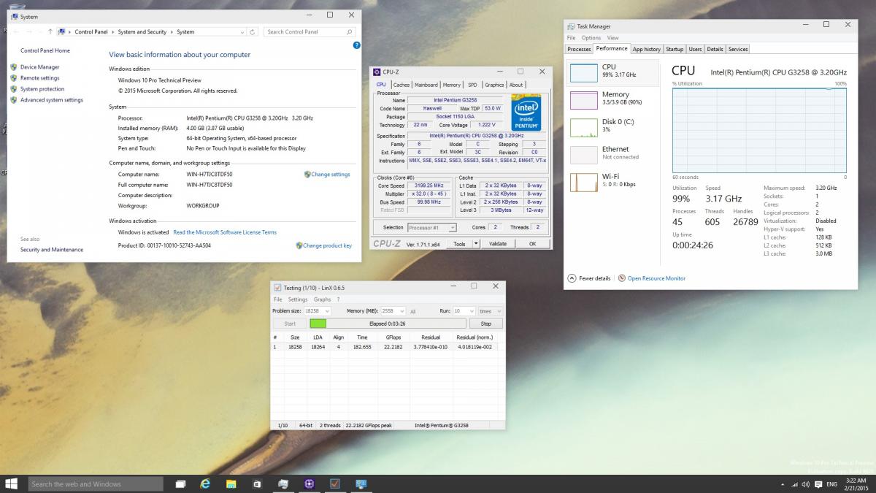Click ENG language indicator in system tray
This screenshot has height=493, width=876.
click(831, 484)
